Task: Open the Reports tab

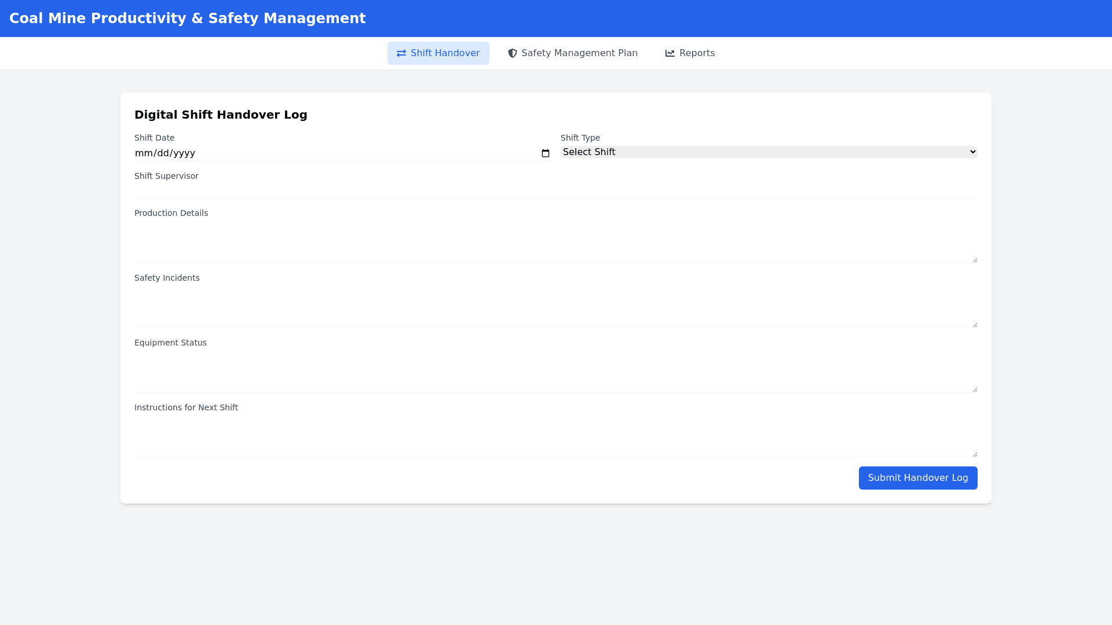Action: (x=690, y=53)
